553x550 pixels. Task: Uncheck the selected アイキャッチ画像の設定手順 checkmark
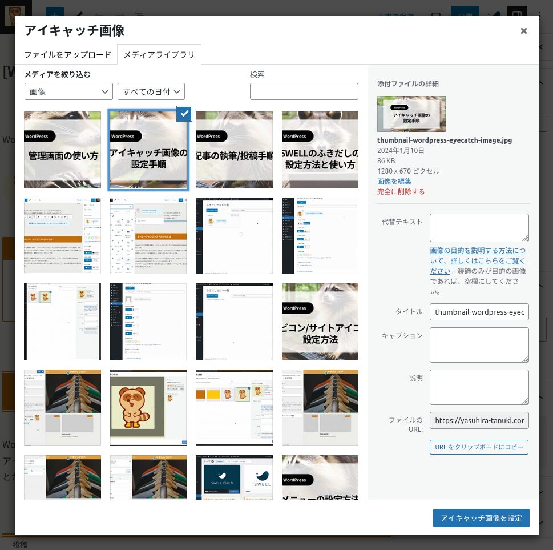(x=184, y=114)
